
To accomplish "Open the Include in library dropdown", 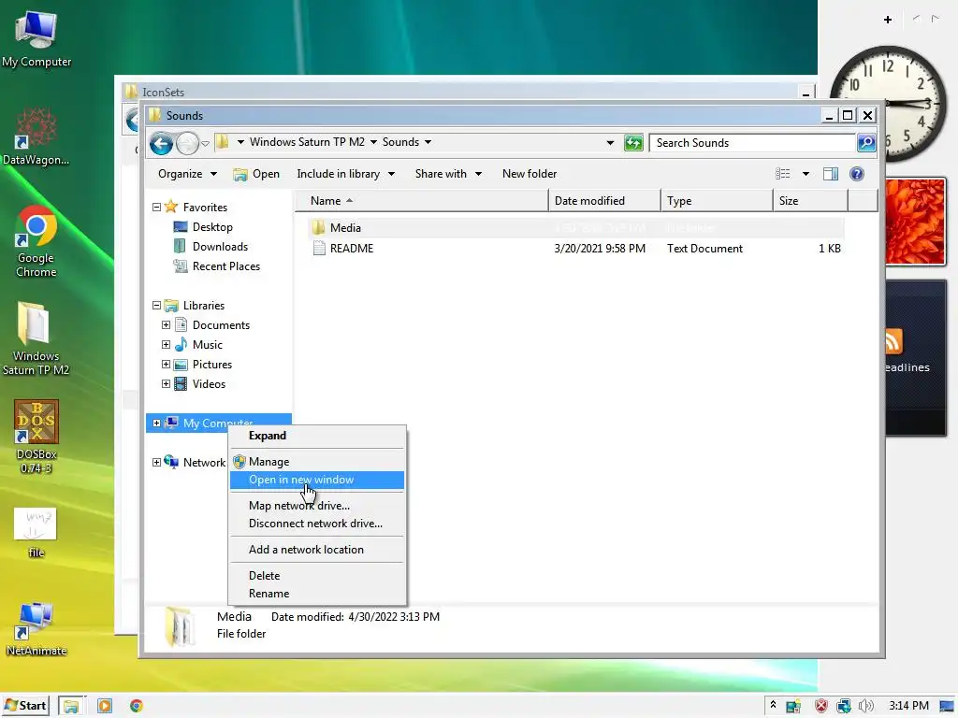I will (345, 174).
